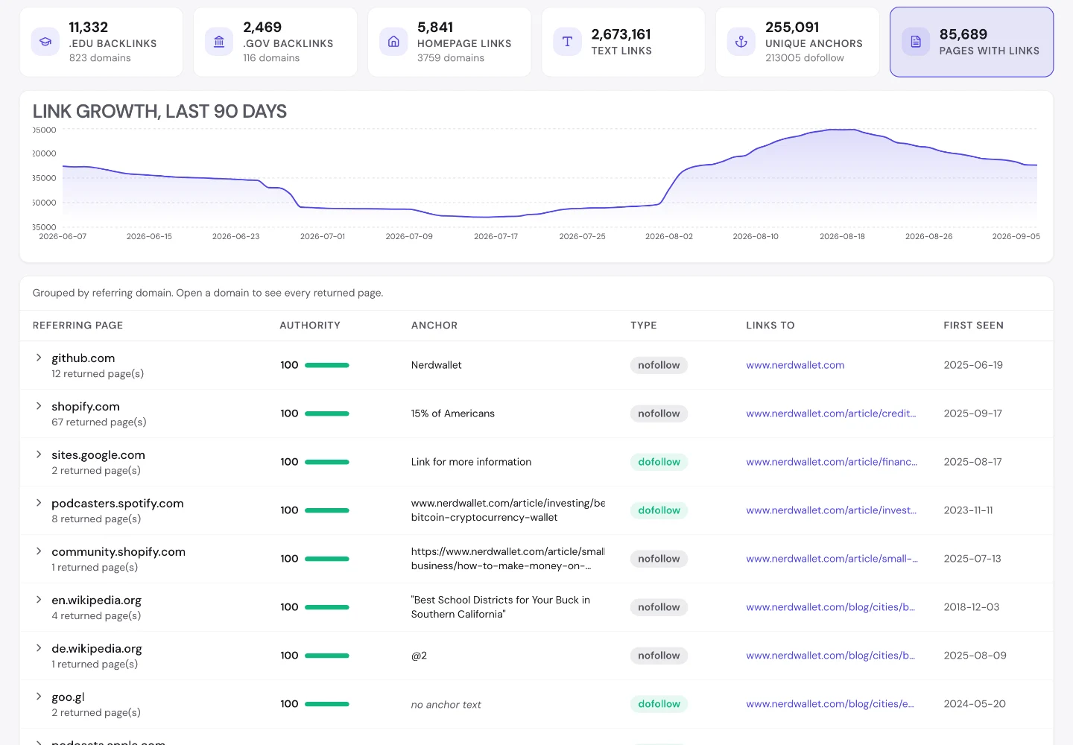
Task: Click the T icon for Text Links
Action: pos(567,42)
